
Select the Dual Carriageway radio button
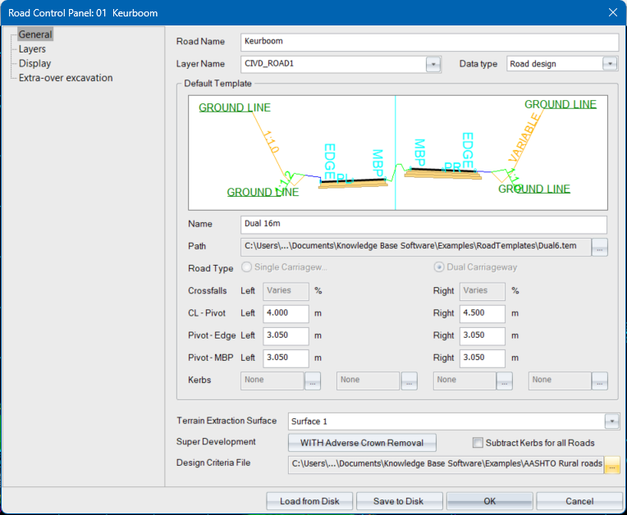click(439, 267)
